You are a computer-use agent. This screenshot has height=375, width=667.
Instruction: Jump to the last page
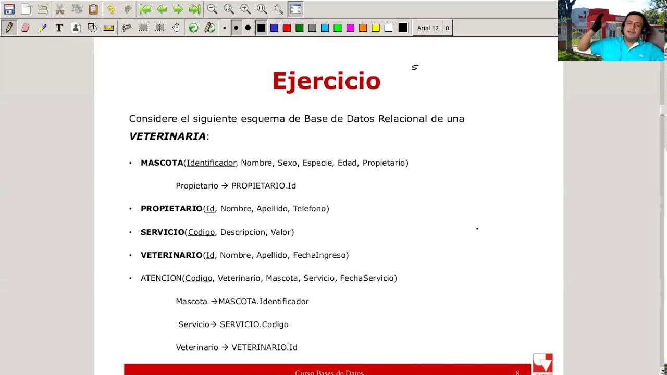194,9
